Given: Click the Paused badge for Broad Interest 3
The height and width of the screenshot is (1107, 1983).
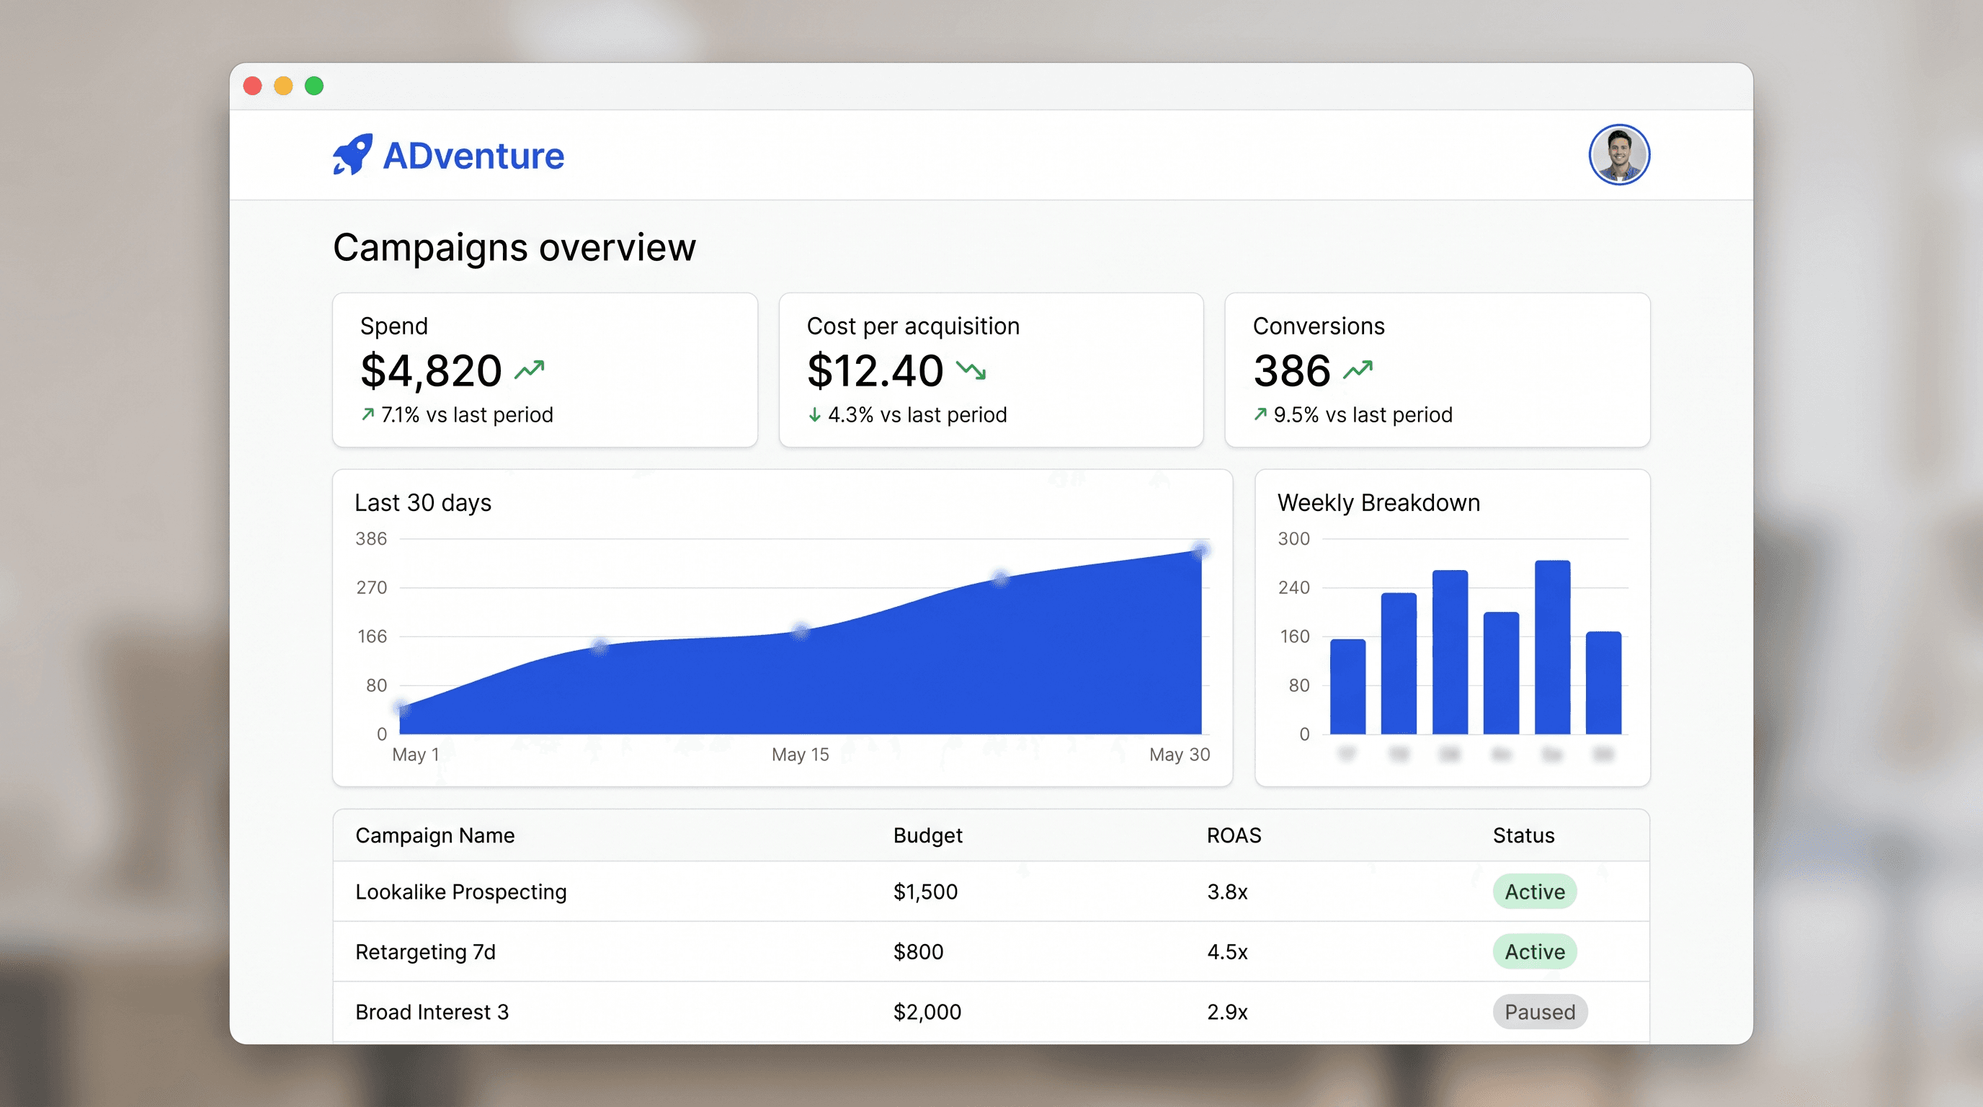Looking at the screenshot, I should (x=1540, y=1012).
